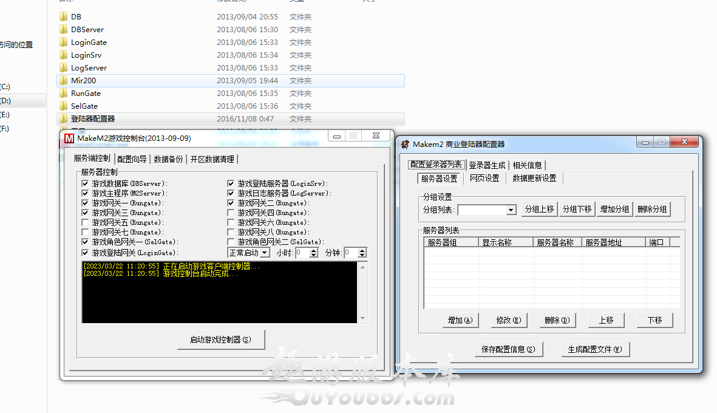Screen dimensions: 717x413
Task: Select the 登陆器配置器 folder icon
Action: 63,118
